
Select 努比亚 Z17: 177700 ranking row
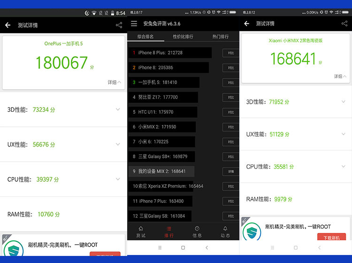point(163,97)
